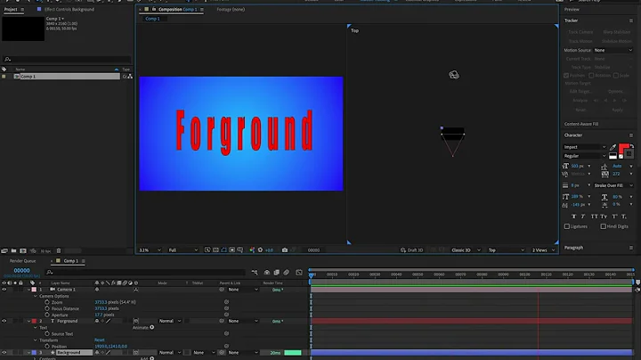Hide the Camera 1 layer
The height and width of the screenshot is (360, 641).
click(4, 290)
